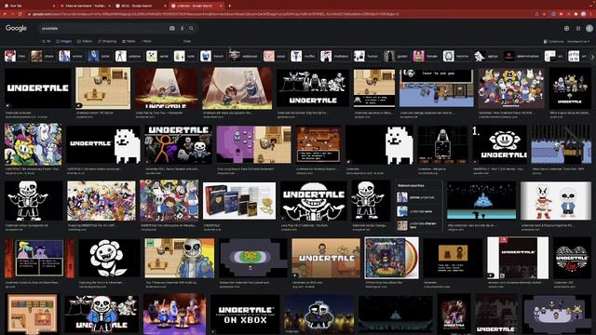Open the Google account avatar

[x=589, y=28]
